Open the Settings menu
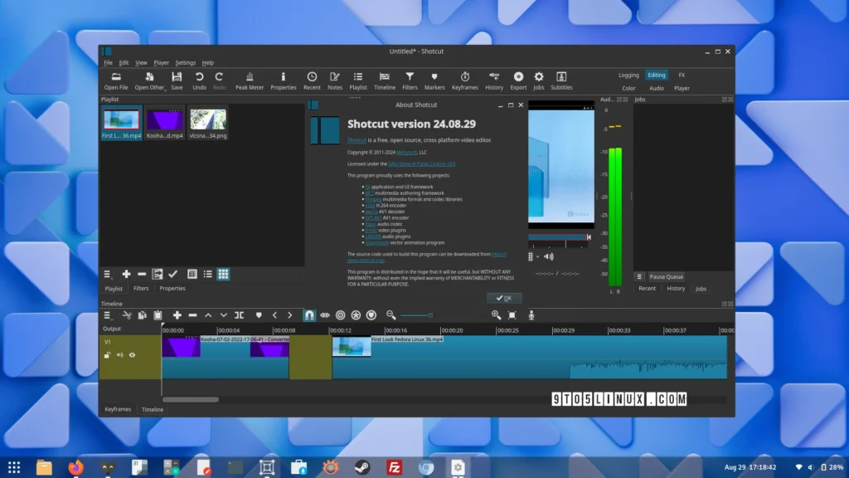The height and width of the screenshot is (478, 849). [x=185, y=62]
